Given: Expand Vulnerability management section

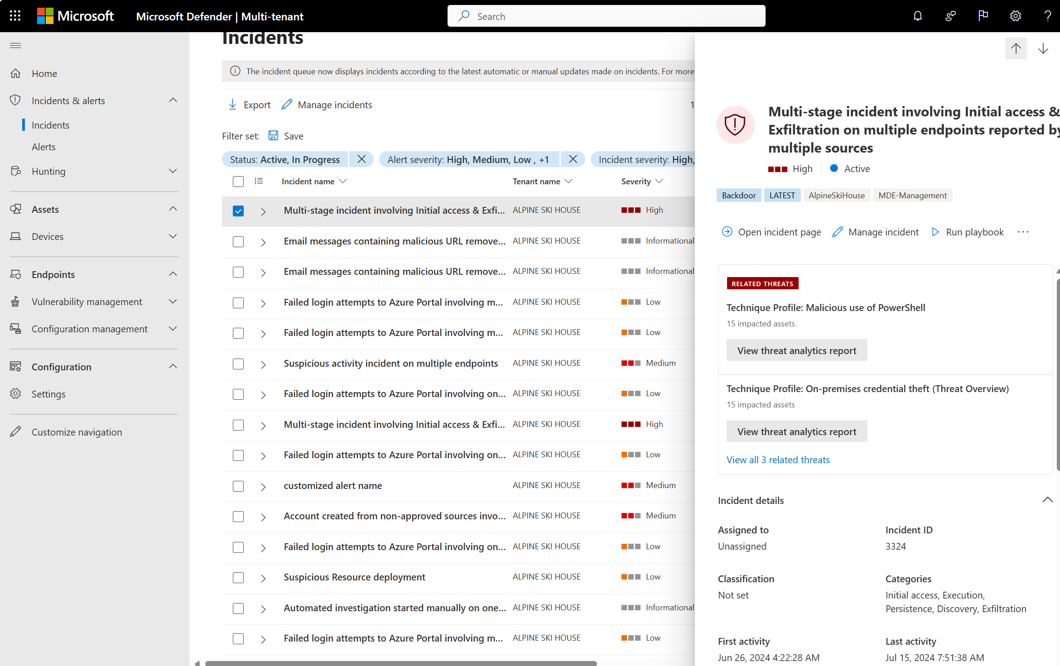Looking at the screenshot, I should [173, 302].
